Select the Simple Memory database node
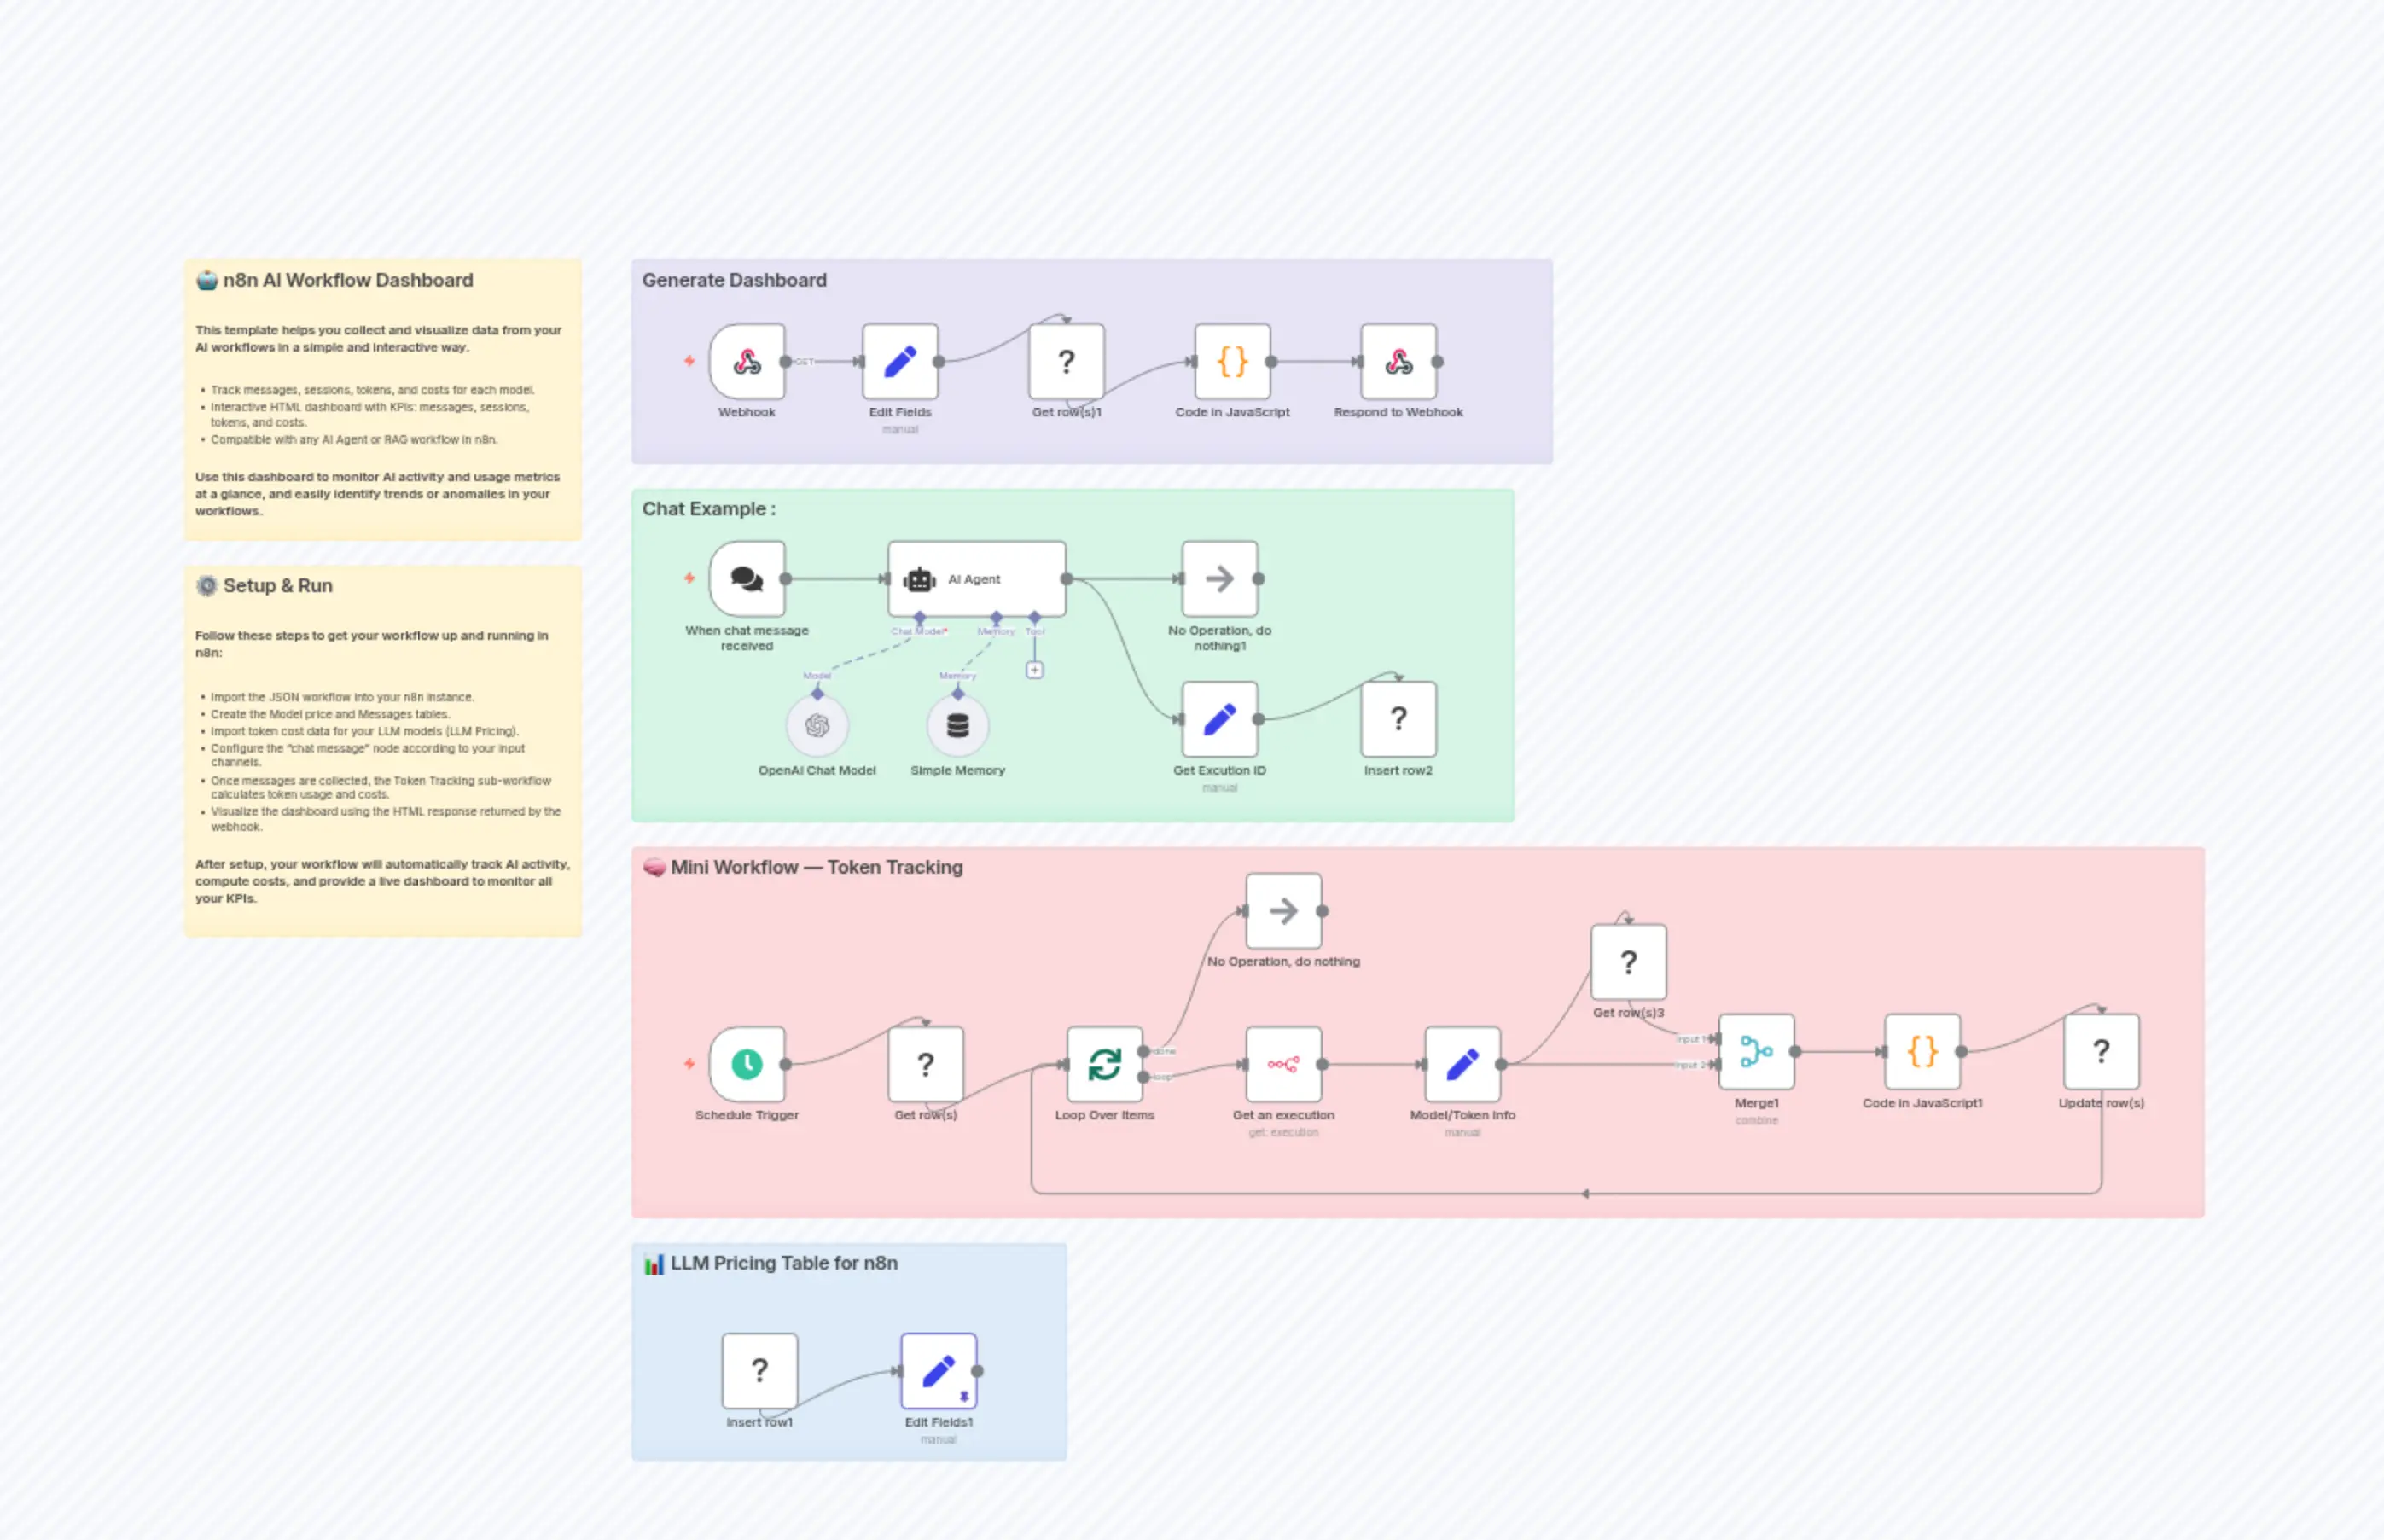This screenshot has height=1540, width=2384. [x=957, y=726]
